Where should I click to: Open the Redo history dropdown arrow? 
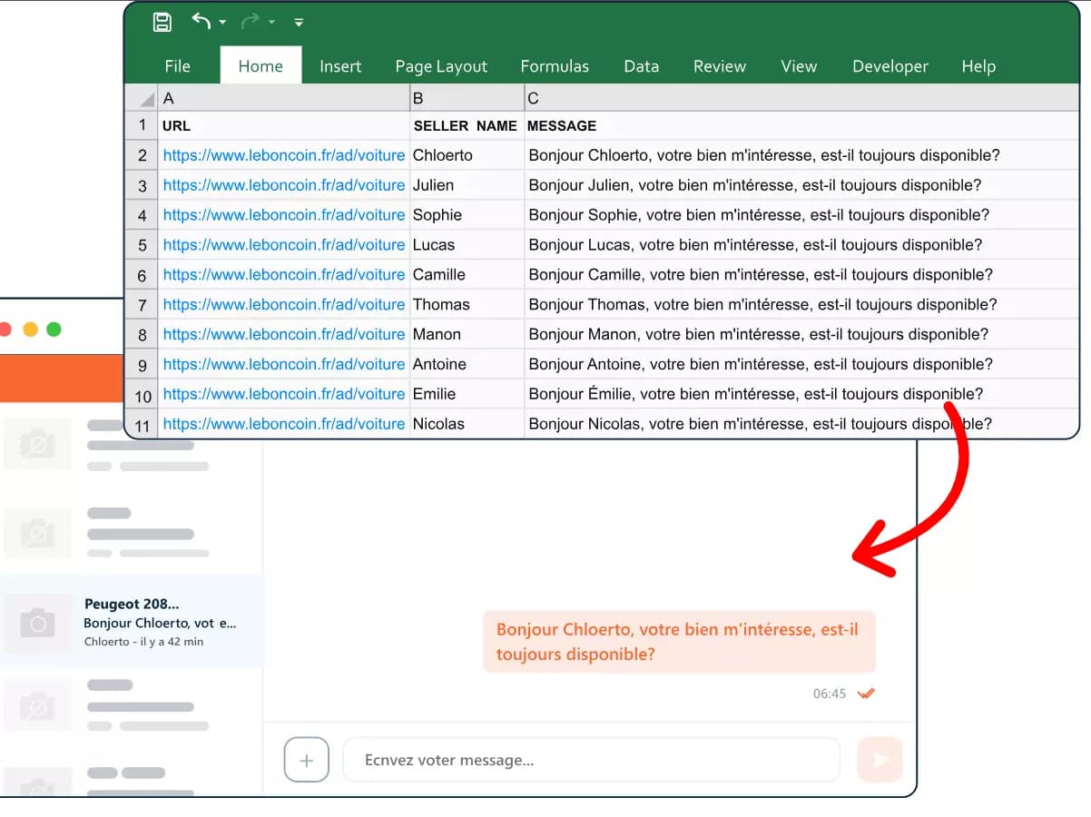click(271, 23)
